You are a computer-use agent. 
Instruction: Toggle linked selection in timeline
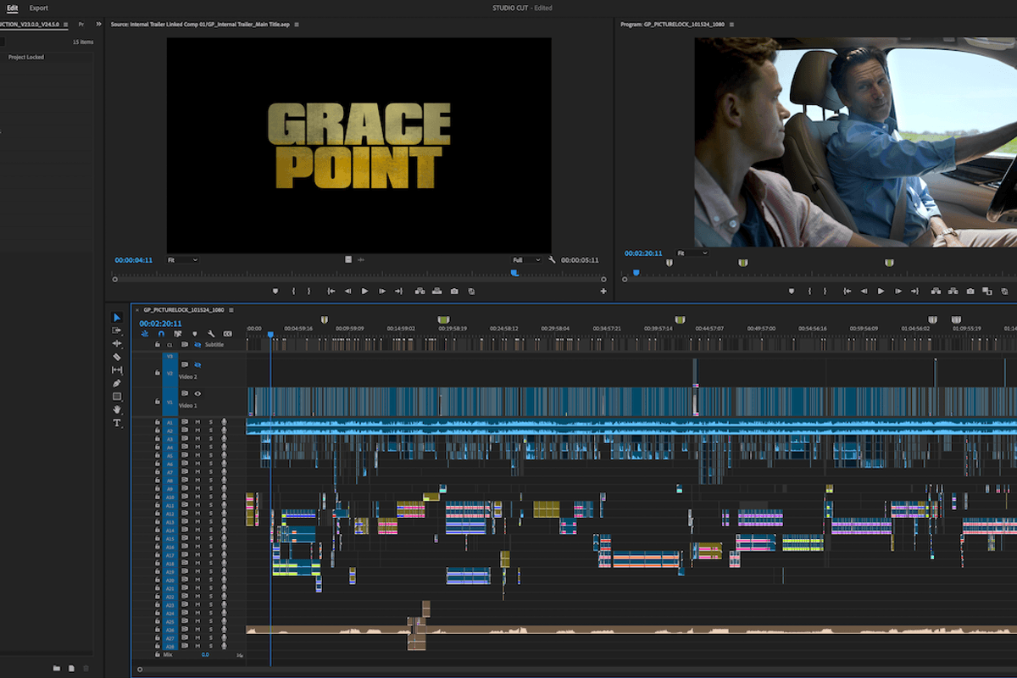(x=178, y=333)
